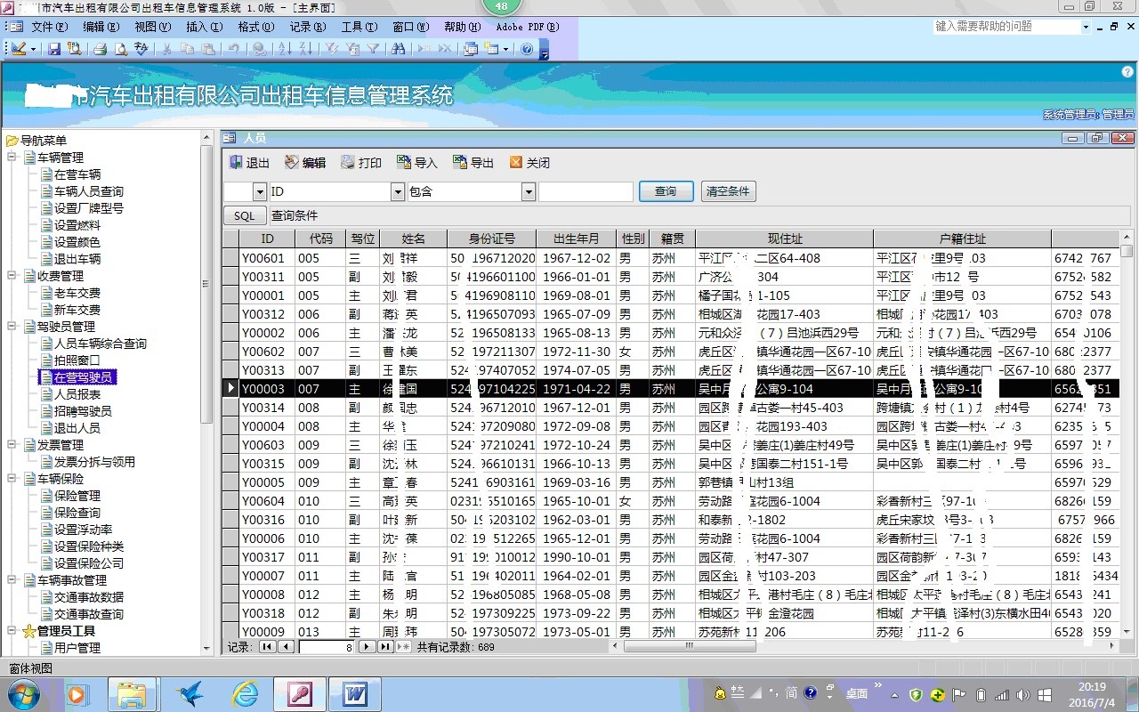Click the 导出 export button
The width and height of the screenshot is (1139, 712).
tap(473, 163)
